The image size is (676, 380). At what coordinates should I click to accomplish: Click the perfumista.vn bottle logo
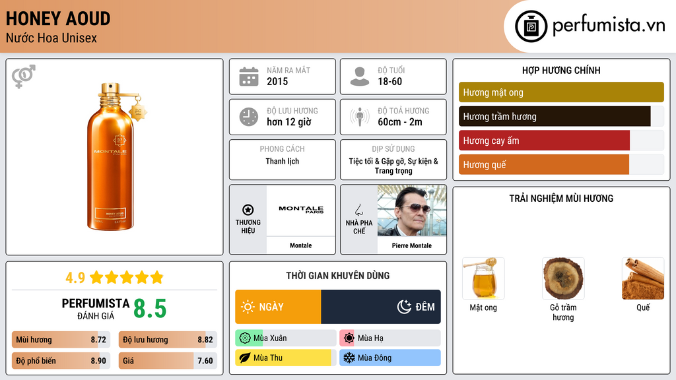pyautogui.click(x=530, y=26)
